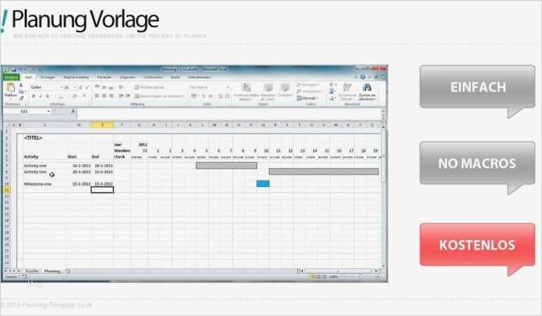
Task: Switch to the Controleren ribbon tab
Action: point(153,77)
